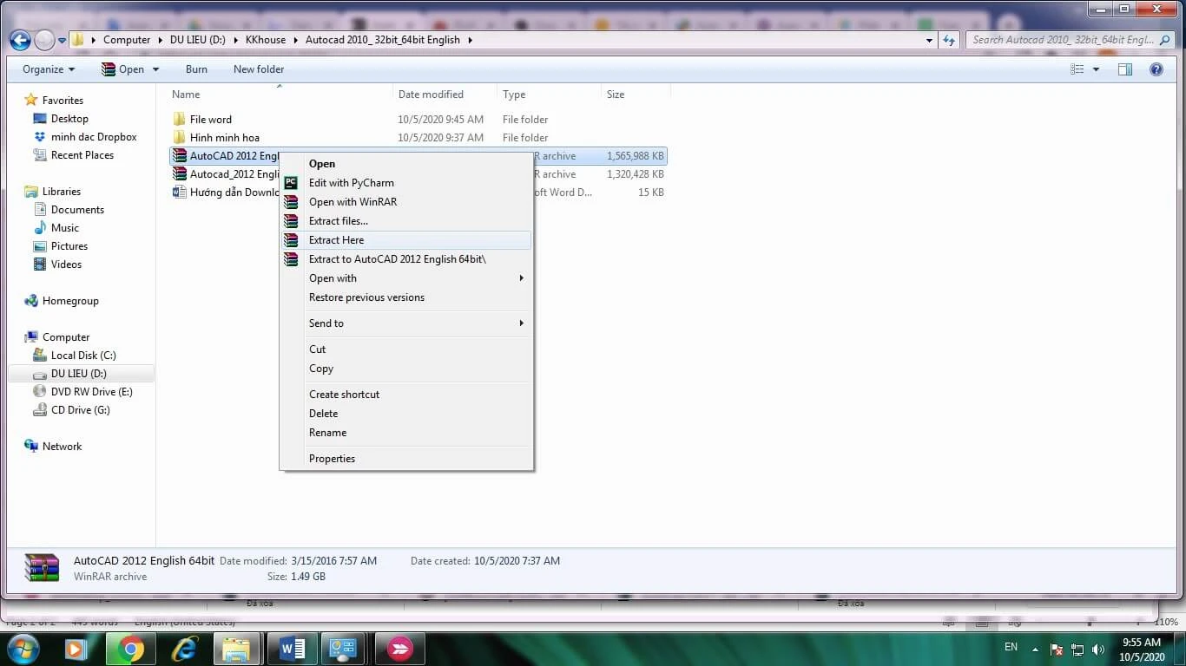Click the Open toolbar button
1186x666 pixels.
click(x=122, y=69)
